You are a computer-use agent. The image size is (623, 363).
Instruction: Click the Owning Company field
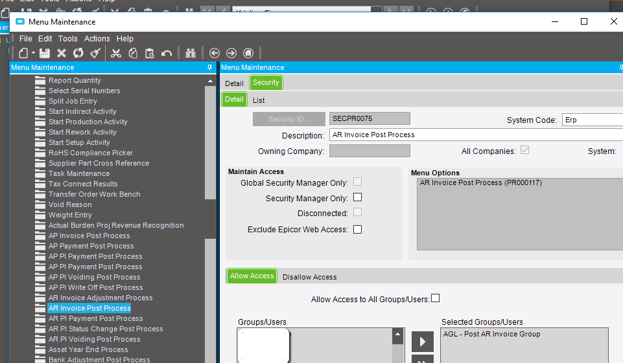370,151
